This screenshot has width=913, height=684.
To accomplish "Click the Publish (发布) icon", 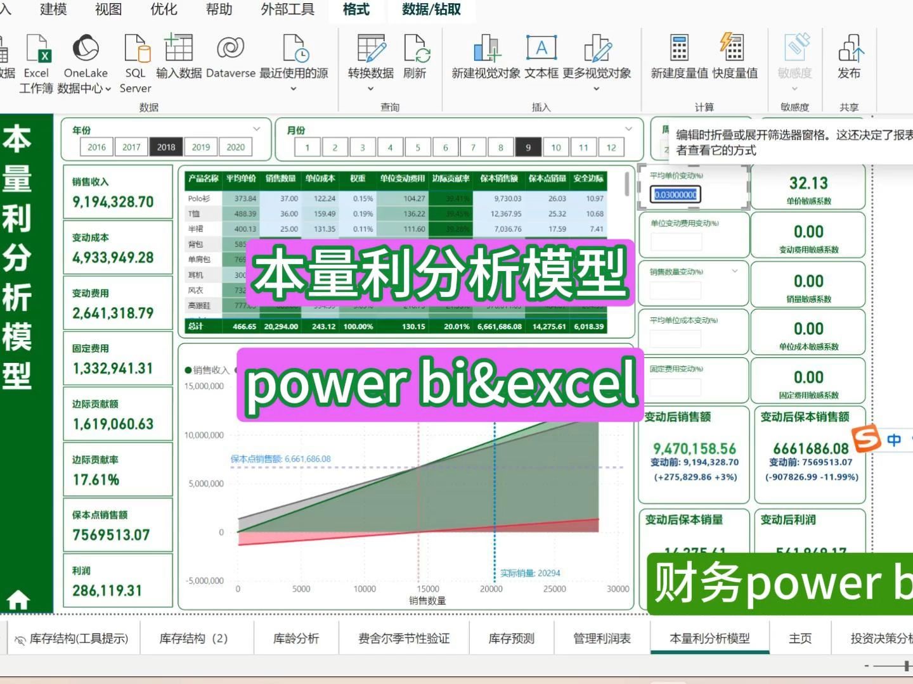I will [x=850, y=48].
